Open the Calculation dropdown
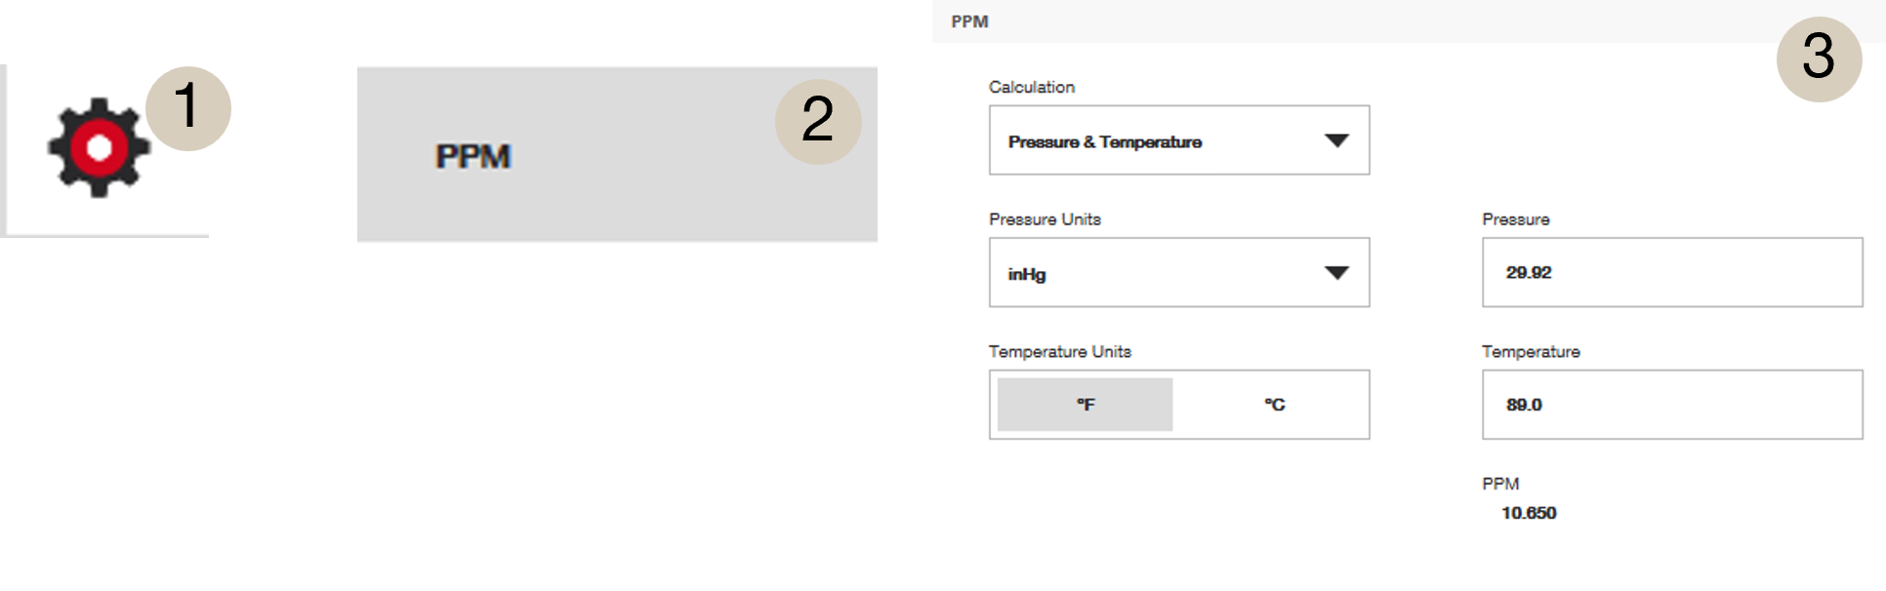Viewport: 1886px width, 591px height. (1336, 140)
